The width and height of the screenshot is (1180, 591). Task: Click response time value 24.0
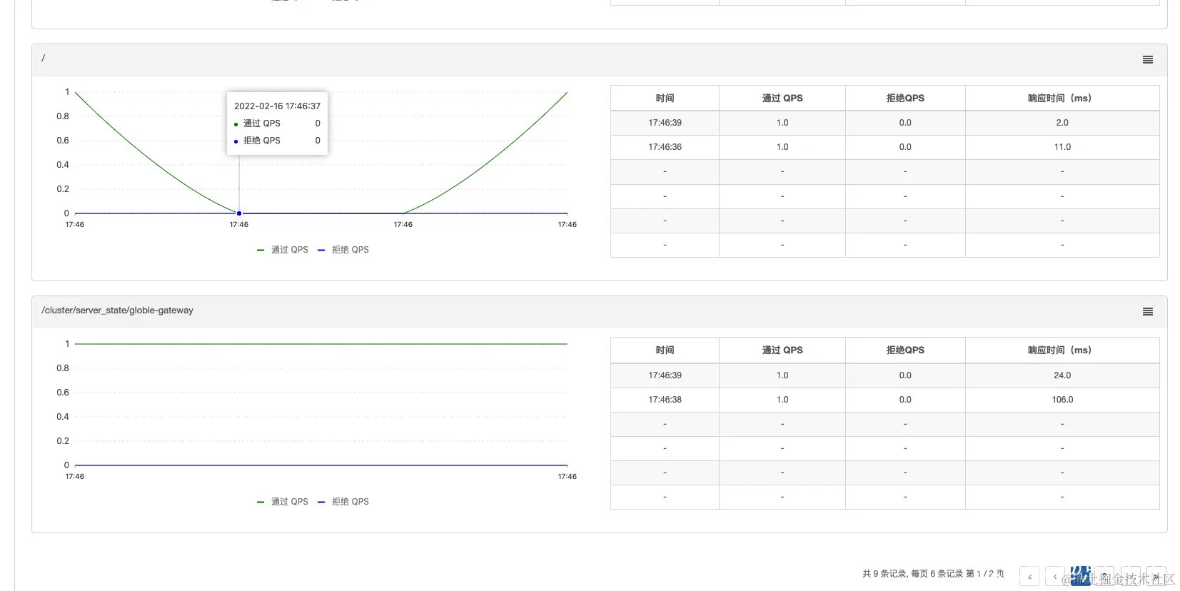coord(1062,375)
